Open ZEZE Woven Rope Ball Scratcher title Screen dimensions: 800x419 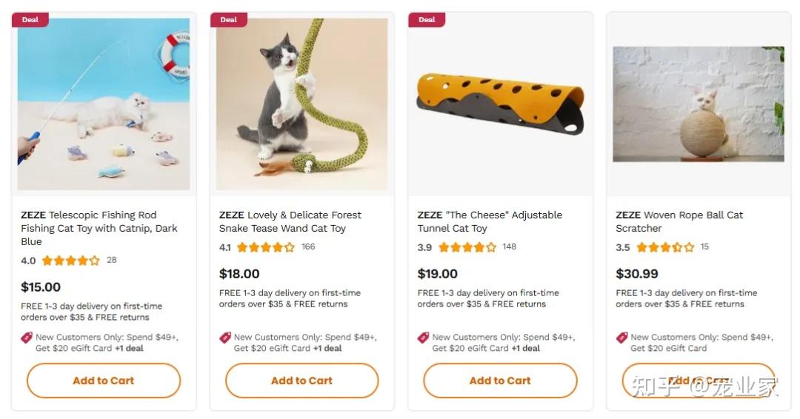pos(679,221)
